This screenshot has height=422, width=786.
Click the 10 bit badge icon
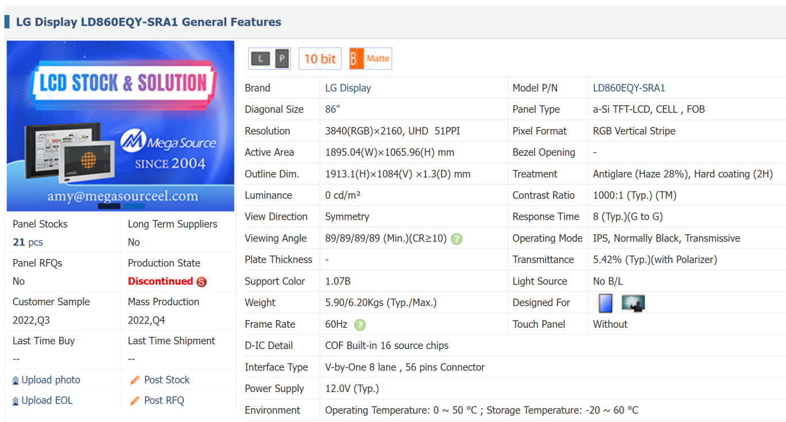click(320, 59)
